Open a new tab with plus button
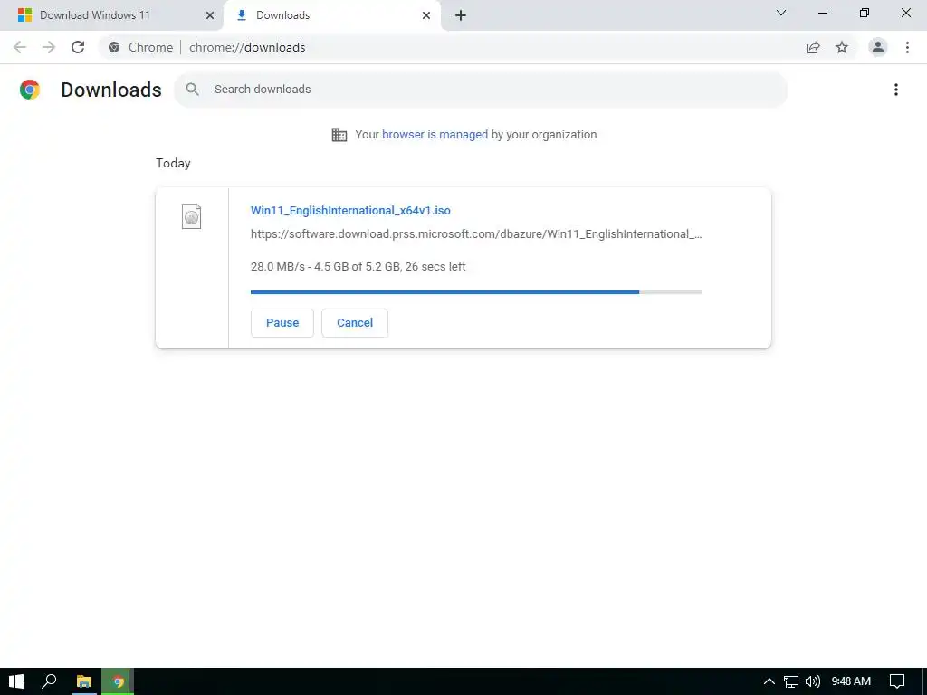Image resolution: width=927 pixels, height=695 pixels. [x=461, y=15]
